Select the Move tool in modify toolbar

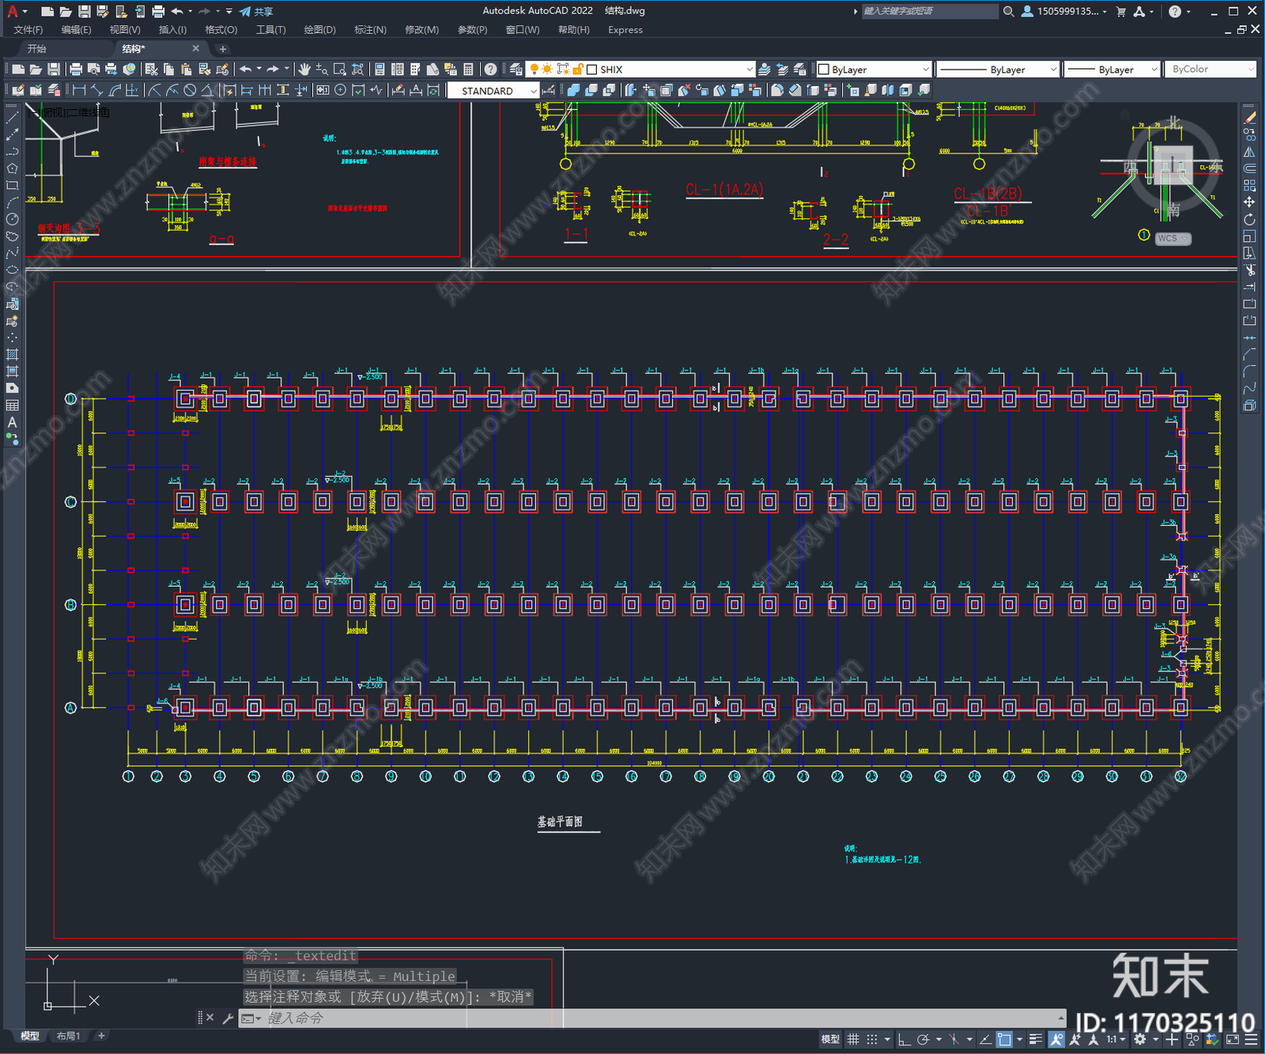pyautogui.click(x=1249, y=202)
